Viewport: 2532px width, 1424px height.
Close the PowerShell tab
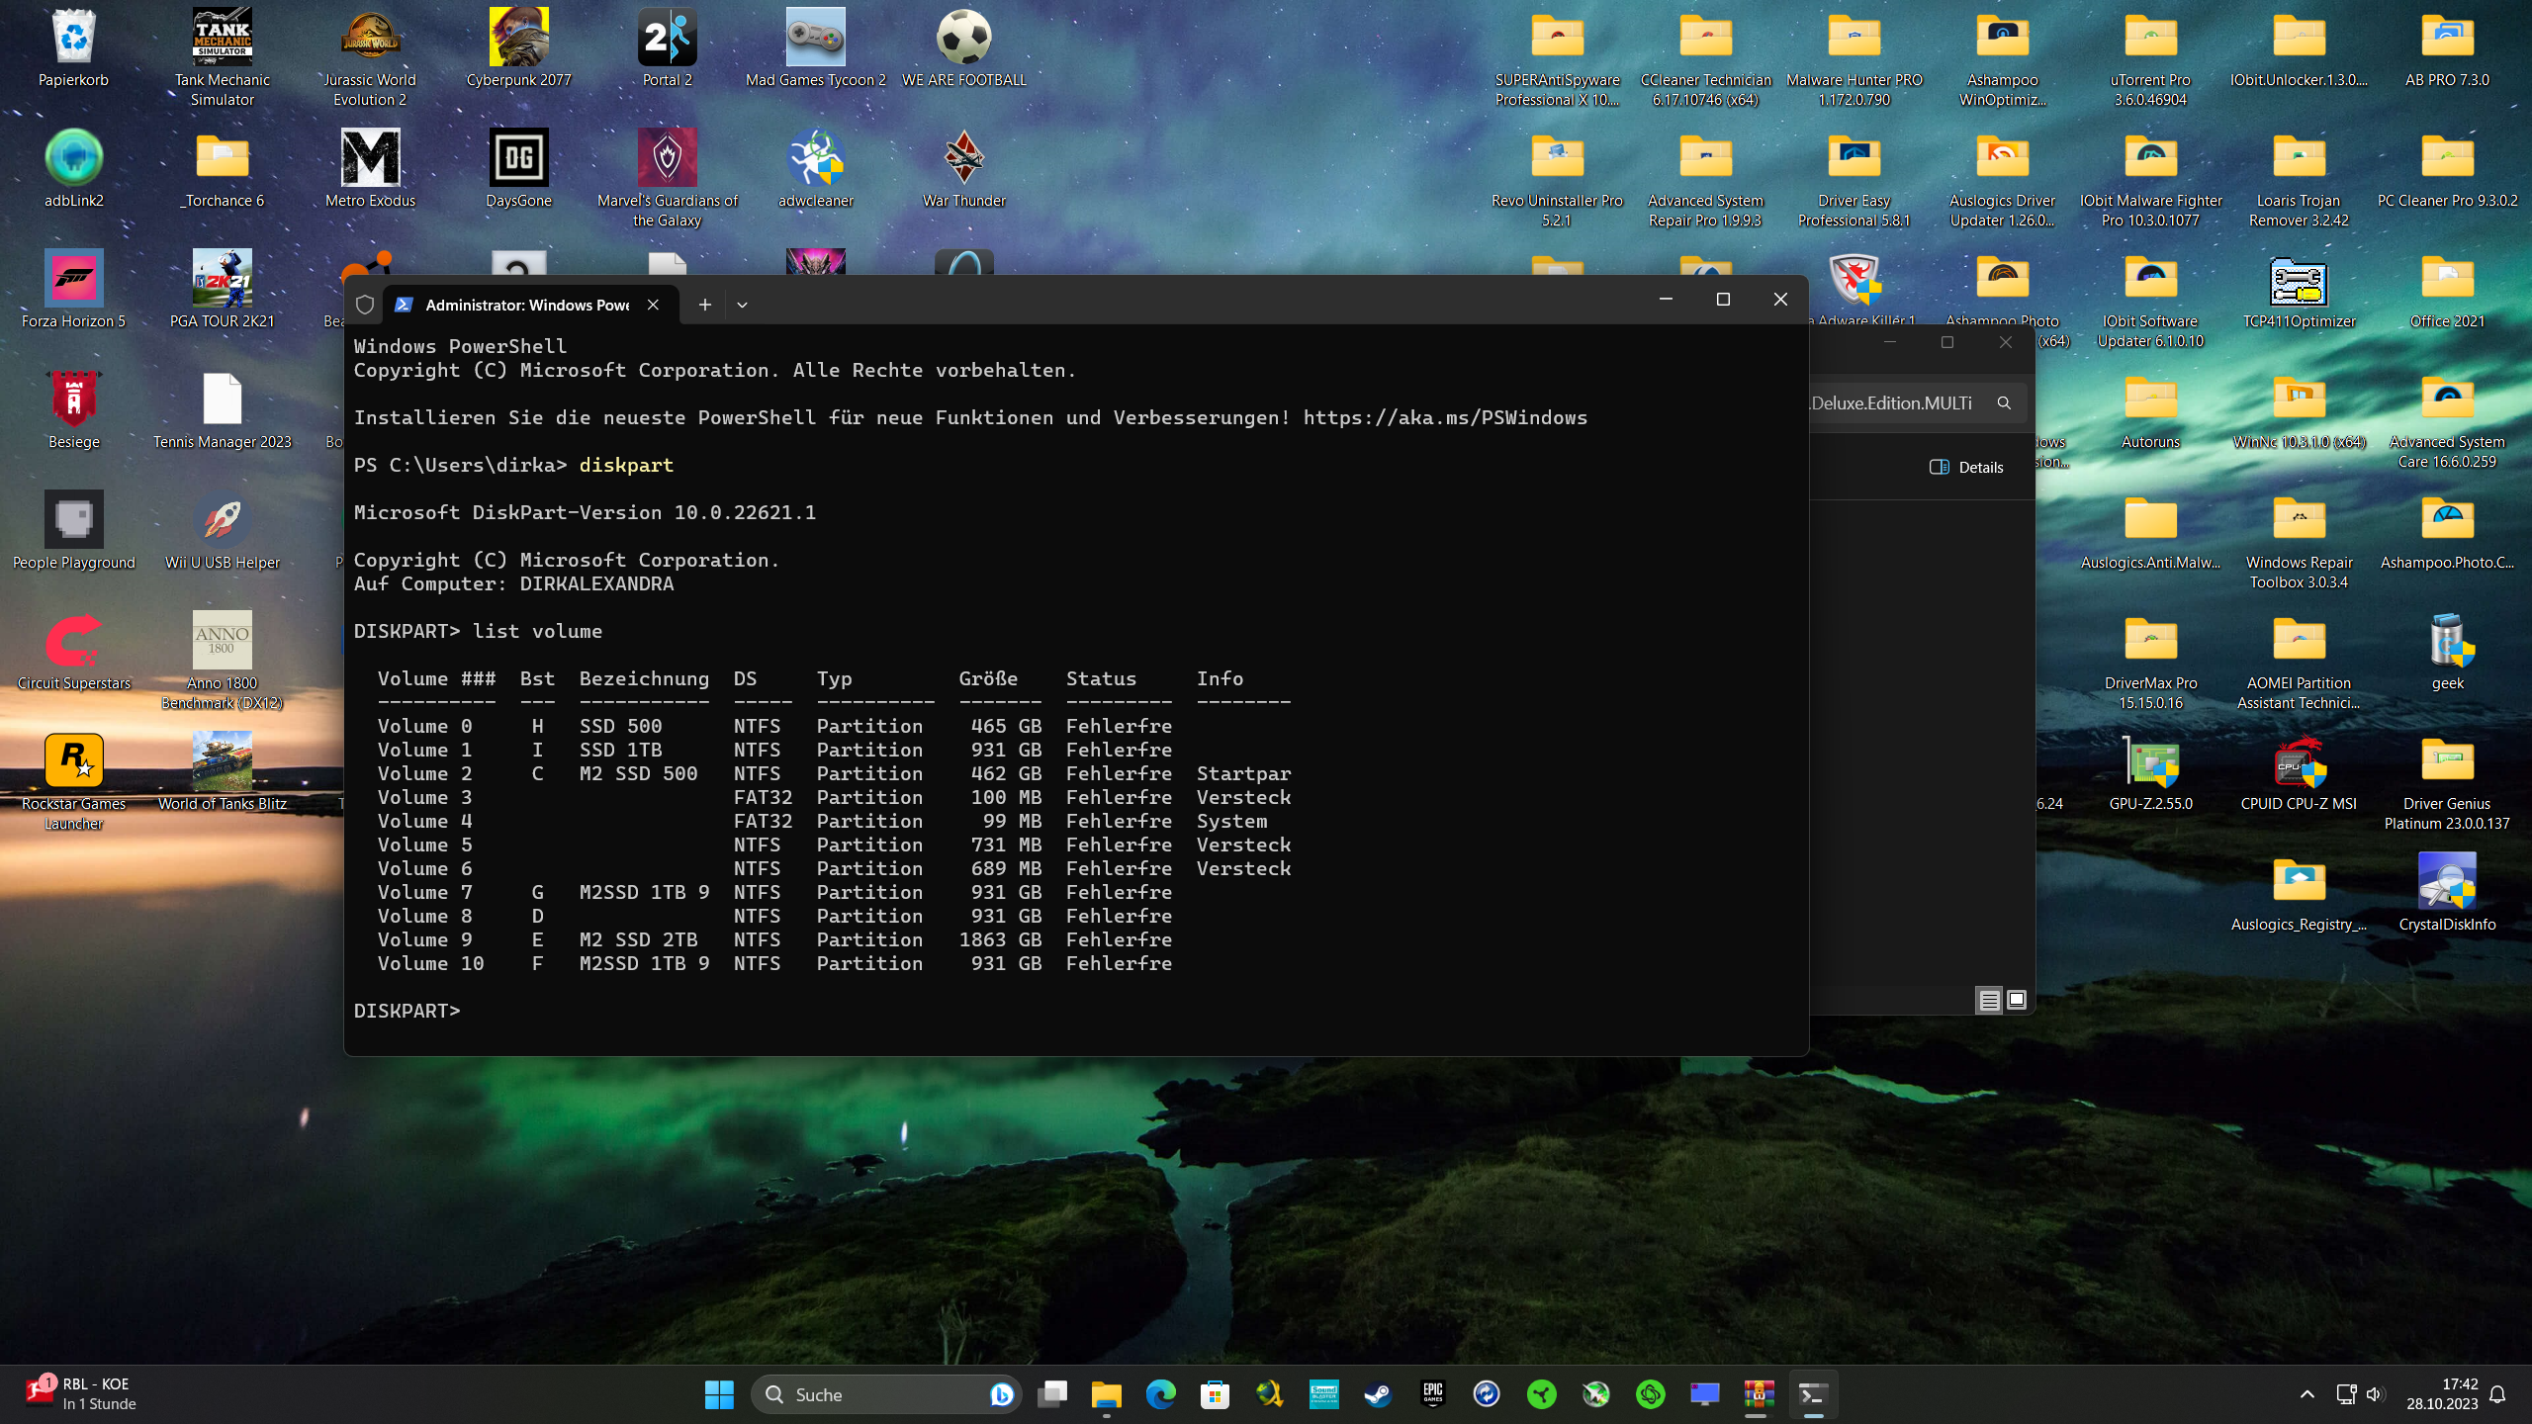pyautogui.click(x=653, y=305)
